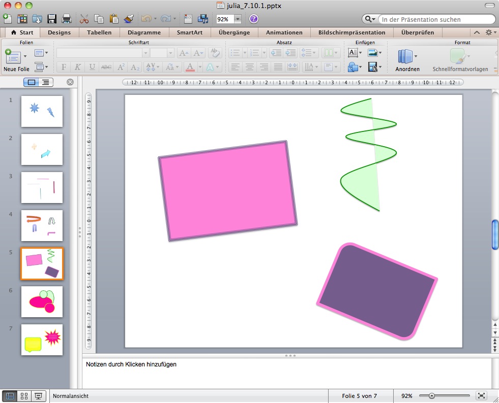
Task: Switch to slide sorter view
Action: coord(24,396)
